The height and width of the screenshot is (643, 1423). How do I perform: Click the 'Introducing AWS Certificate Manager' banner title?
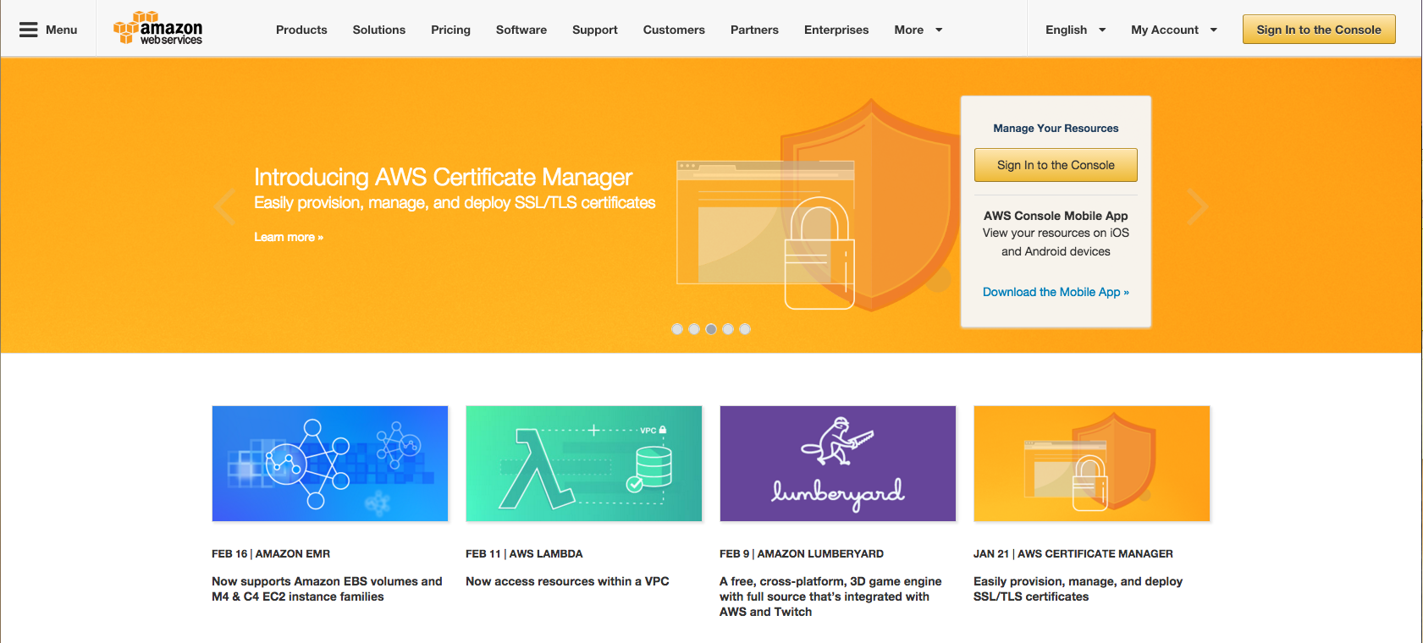tap(443, 177)
